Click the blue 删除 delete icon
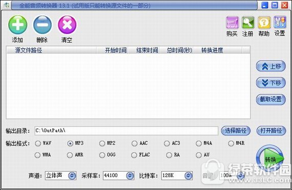This screenshot has height=190, width=292. pyautogui.click(x=43, y=25)
